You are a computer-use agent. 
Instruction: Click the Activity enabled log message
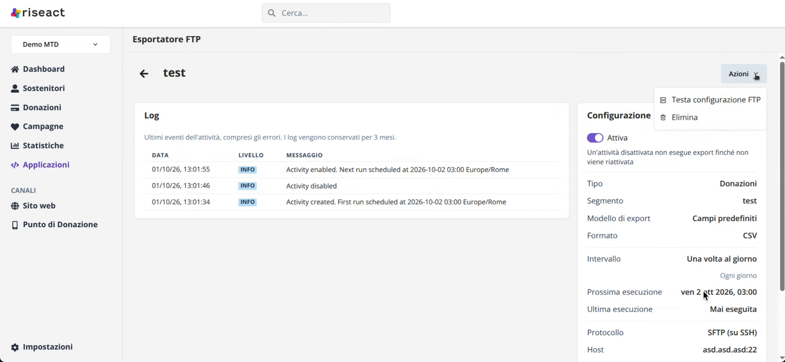tap(397, 170)
